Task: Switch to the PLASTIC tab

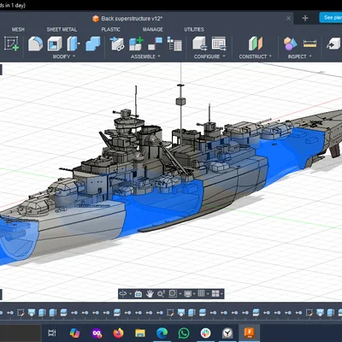Action: pos(111,29)
